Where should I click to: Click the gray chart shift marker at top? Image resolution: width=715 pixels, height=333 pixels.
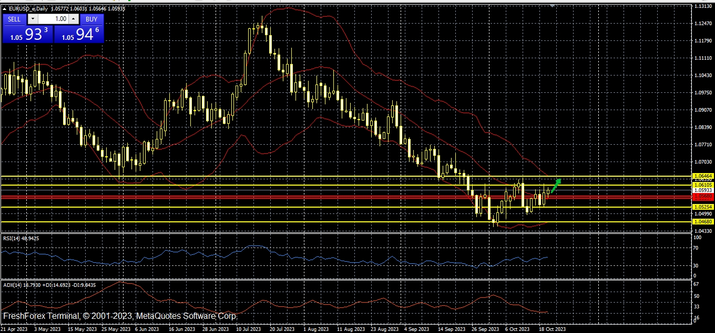pos(552,5)
